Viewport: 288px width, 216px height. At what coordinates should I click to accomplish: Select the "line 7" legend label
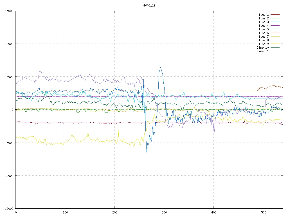(264, 37)
